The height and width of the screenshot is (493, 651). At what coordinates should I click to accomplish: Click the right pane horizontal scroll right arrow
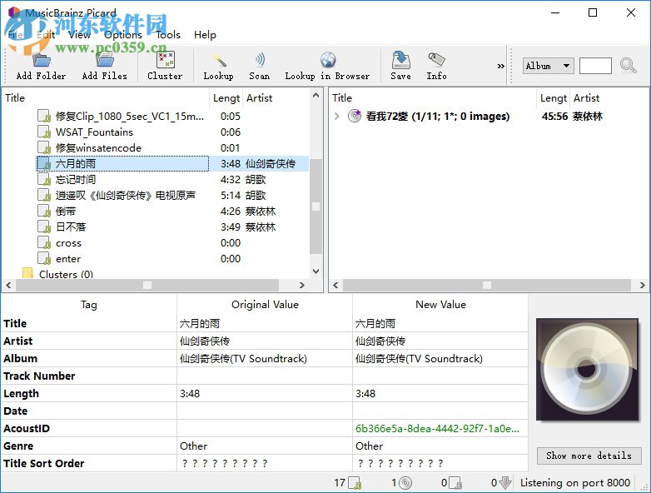point(643,285)
